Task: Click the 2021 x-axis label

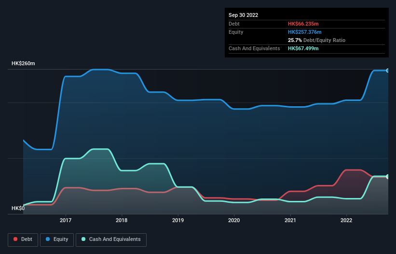Action: 290,220
